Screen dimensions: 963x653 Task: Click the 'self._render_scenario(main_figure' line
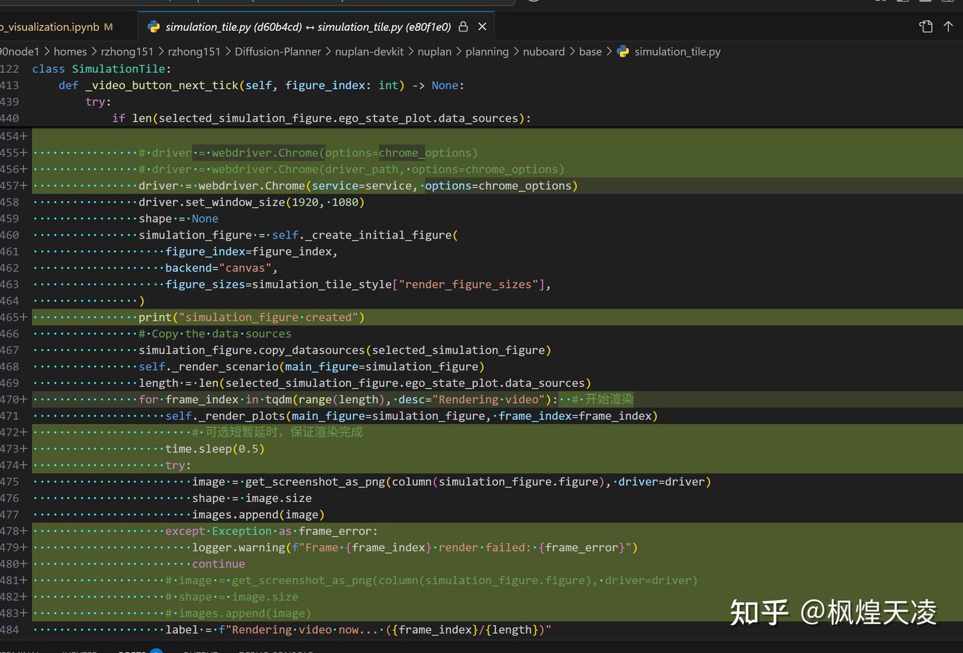[x=311, y=367]
